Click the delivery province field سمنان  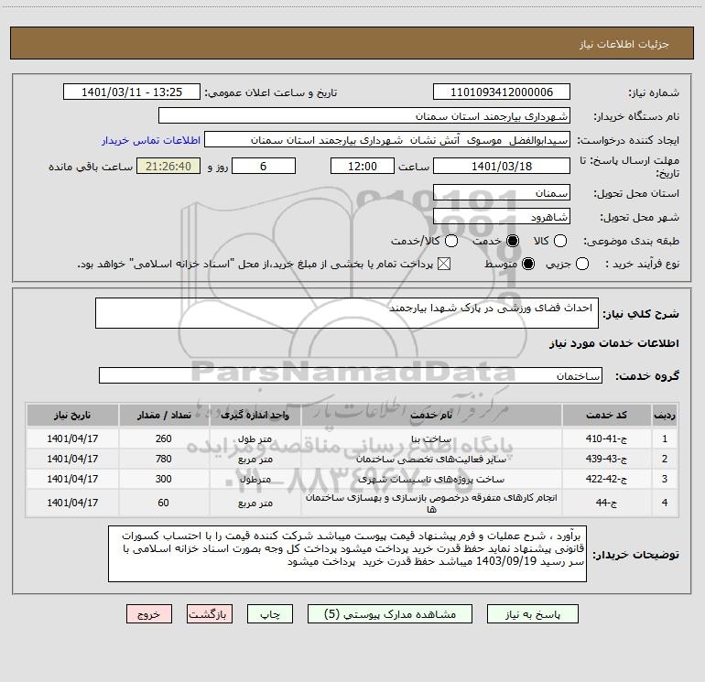[x=502, y=192]
